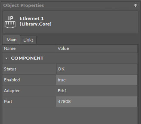This screenshot has width=141, height=124.
Task: Click the Name column header
Action: (x=29, y=49)
